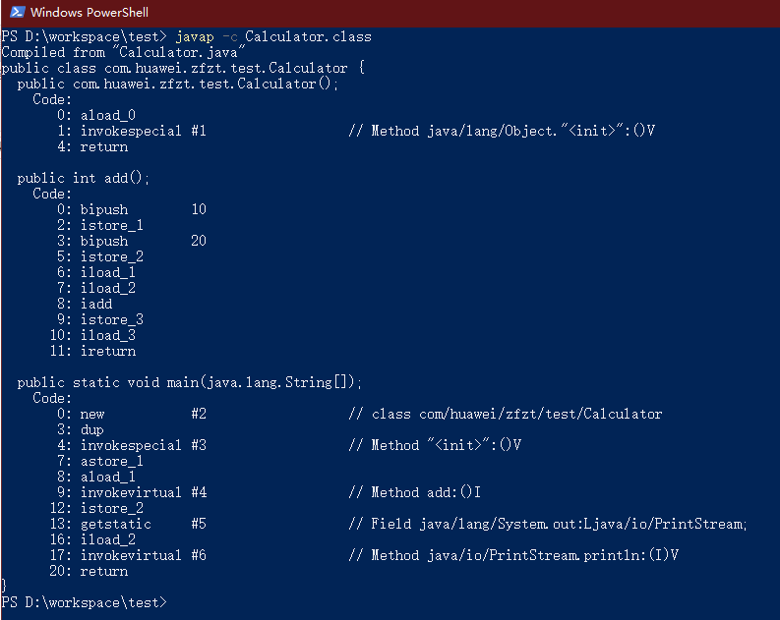Screen dimensions: 780x620
Task: Click the 'Compiled from "Calculator.java"' line
Action: coord(123,52)
